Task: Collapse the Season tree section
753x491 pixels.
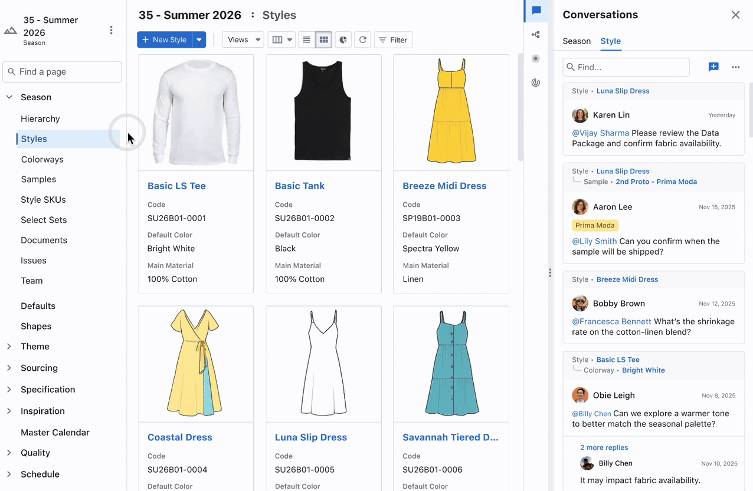Action: pos(9,97)
